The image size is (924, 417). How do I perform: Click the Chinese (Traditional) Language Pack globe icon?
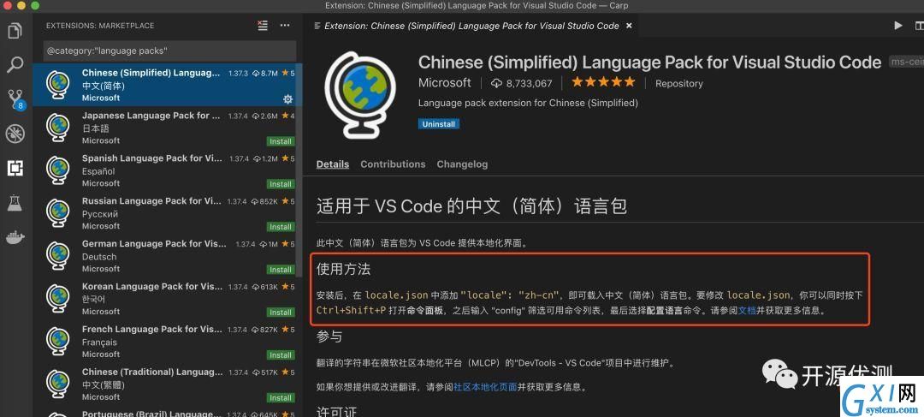coord(58,384)
